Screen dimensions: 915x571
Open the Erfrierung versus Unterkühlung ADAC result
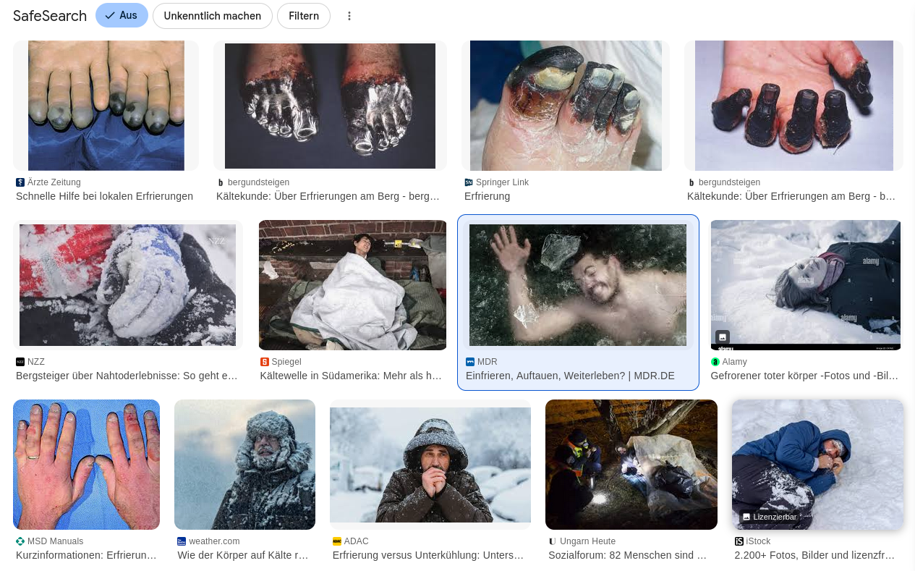(x=428, y=555)
